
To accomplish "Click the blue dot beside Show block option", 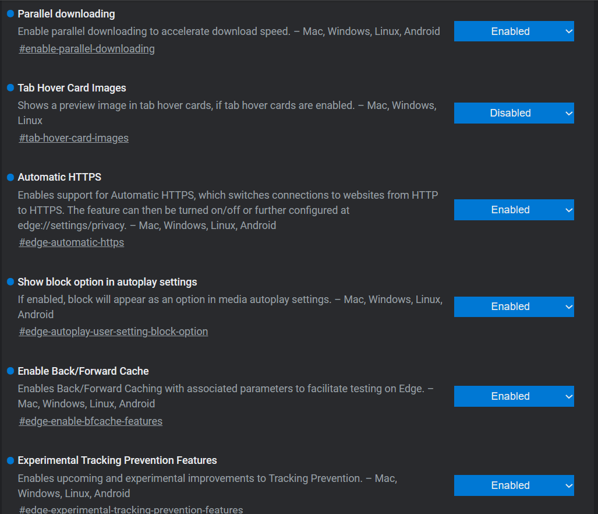I will pos(10,282).
